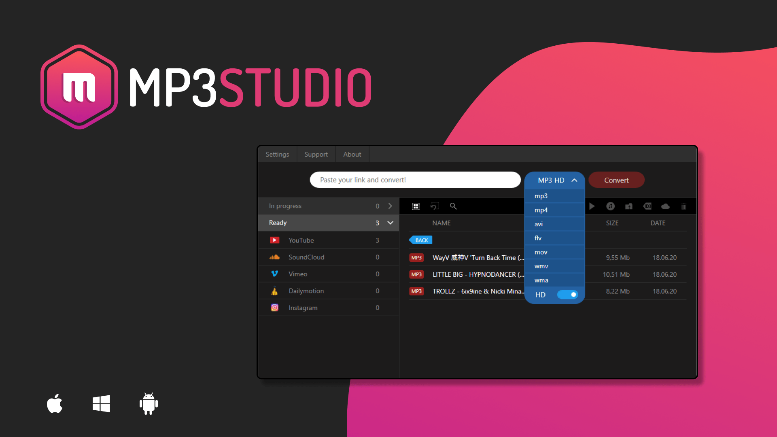
Task: Choose mp3 format option
Action: pyautogui.click(x=554, y=196)
